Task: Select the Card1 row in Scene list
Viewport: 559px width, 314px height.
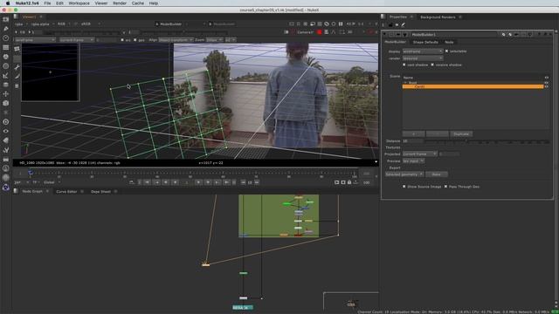Action: [x=473, y=86]
